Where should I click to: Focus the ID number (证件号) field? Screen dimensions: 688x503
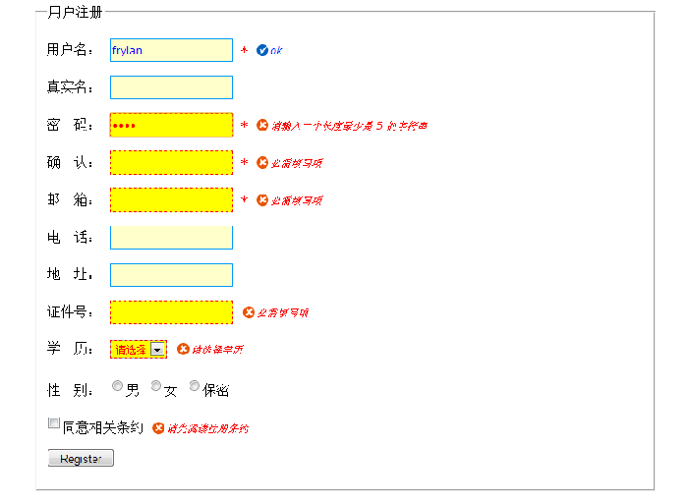click(x=171, y=312)
